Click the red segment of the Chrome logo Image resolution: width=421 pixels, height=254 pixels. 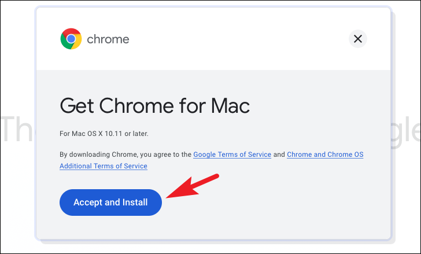[x=71, y=32]
